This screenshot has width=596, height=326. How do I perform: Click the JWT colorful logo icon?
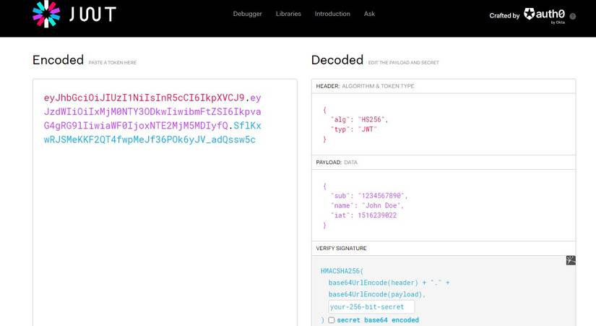point(46,14)
